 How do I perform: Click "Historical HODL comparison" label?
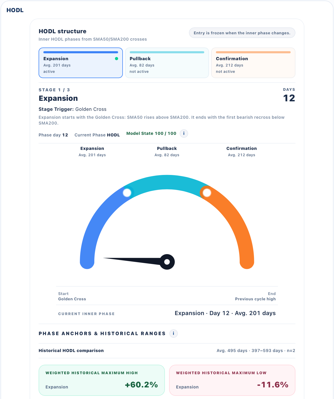coord(71,351)
